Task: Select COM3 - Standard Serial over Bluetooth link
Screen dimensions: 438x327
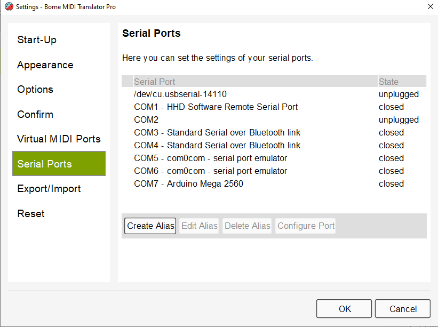Action: coord(274,133)
